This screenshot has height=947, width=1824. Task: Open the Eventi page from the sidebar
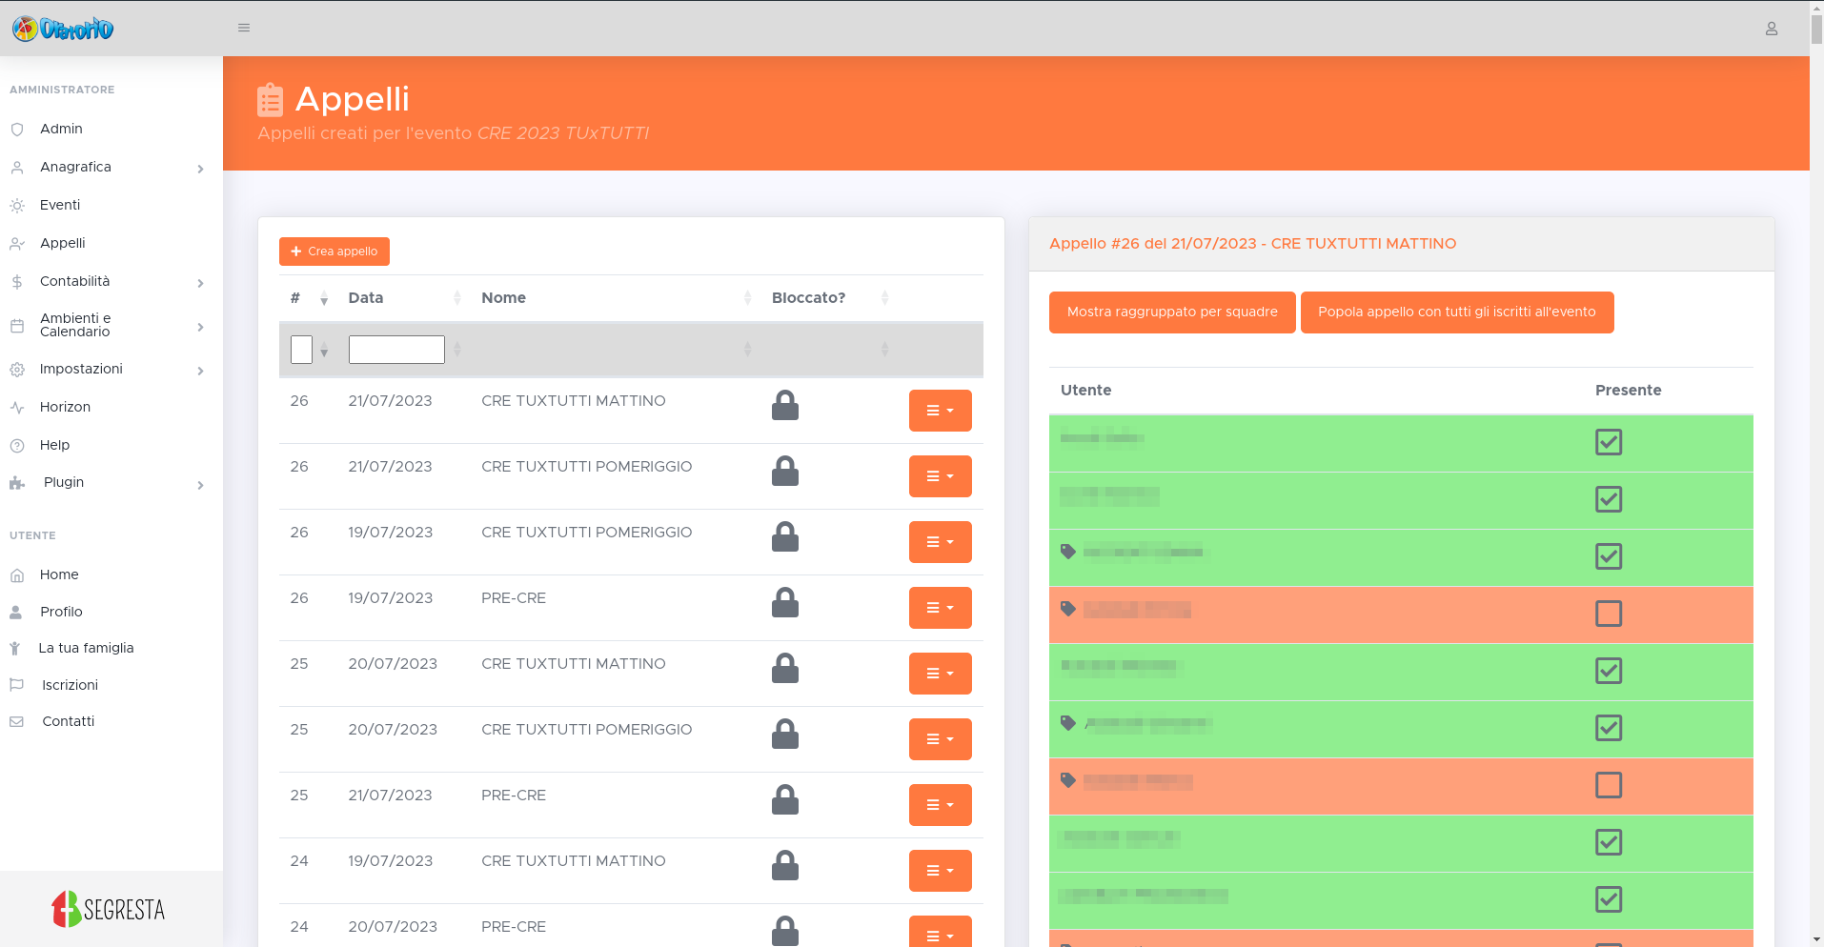pos(60,205)
